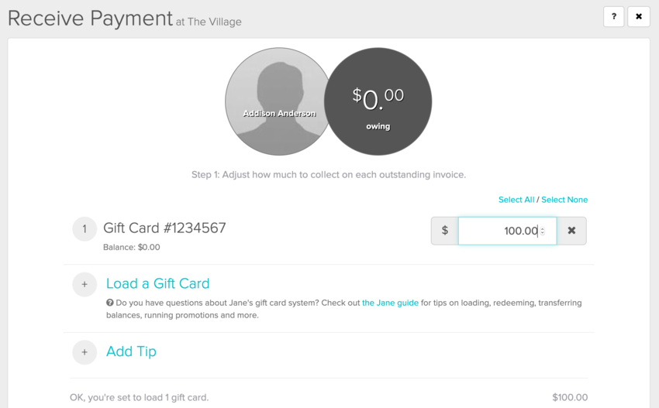Expand the Add Tip option

pyautogui.click(x=131, y=351)
